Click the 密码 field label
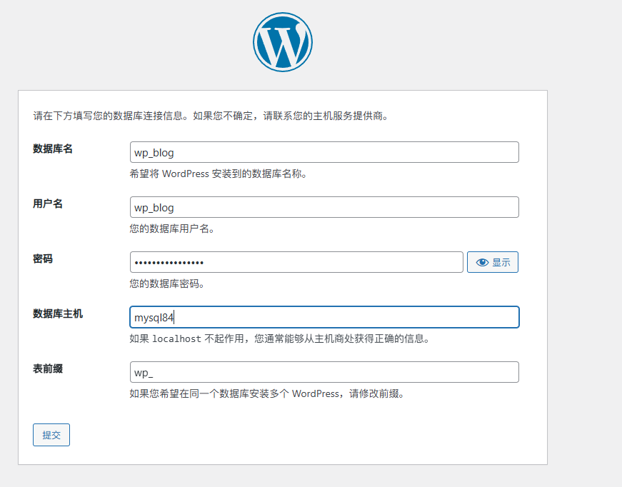This screenshot has height=487, width=622. pos(43,258)
